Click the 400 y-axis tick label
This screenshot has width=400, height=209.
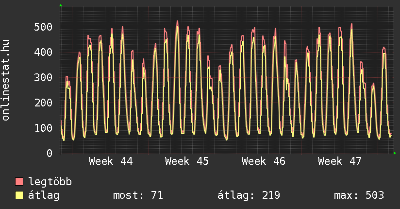(x=44, y=52)
